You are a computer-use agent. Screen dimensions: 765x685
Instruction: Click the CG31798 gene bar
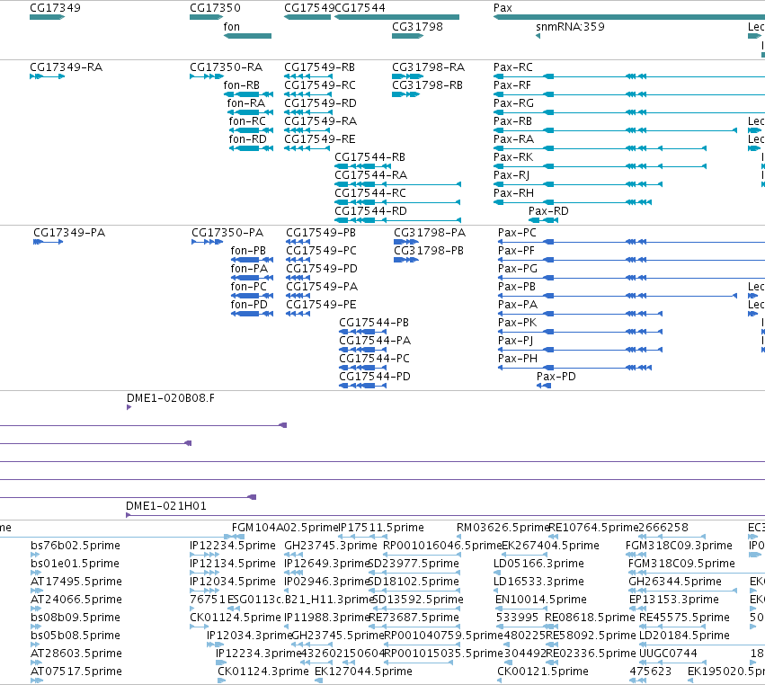[x=407, y=36]
